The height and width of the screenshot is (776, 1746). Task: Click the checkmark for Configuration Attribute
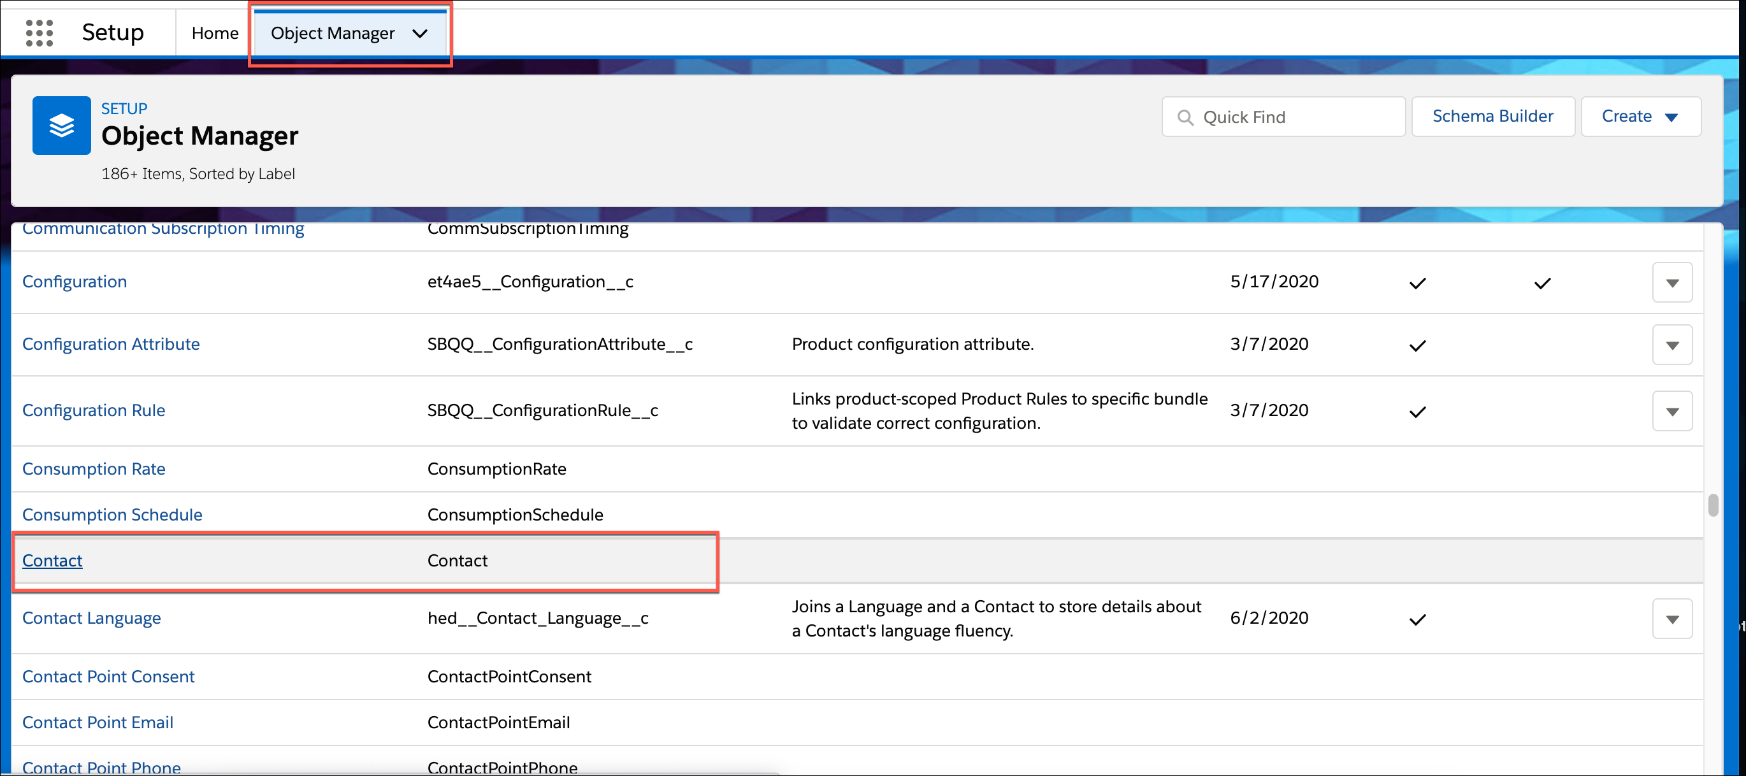tap(1417, 345)
